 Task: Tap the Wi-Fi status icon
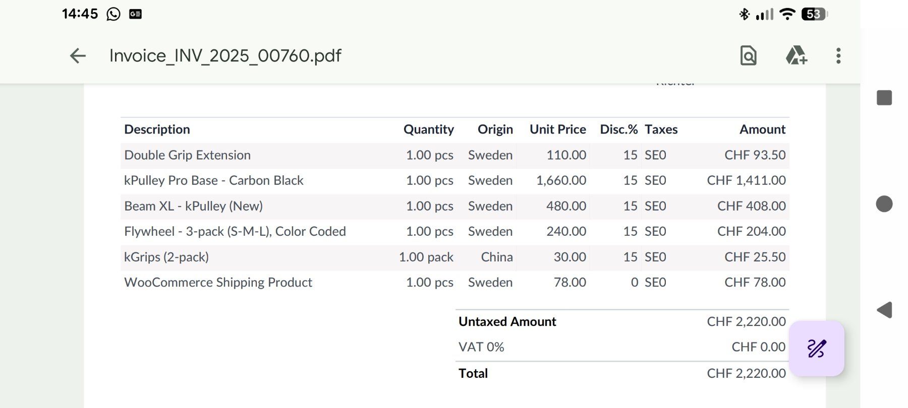787,14
